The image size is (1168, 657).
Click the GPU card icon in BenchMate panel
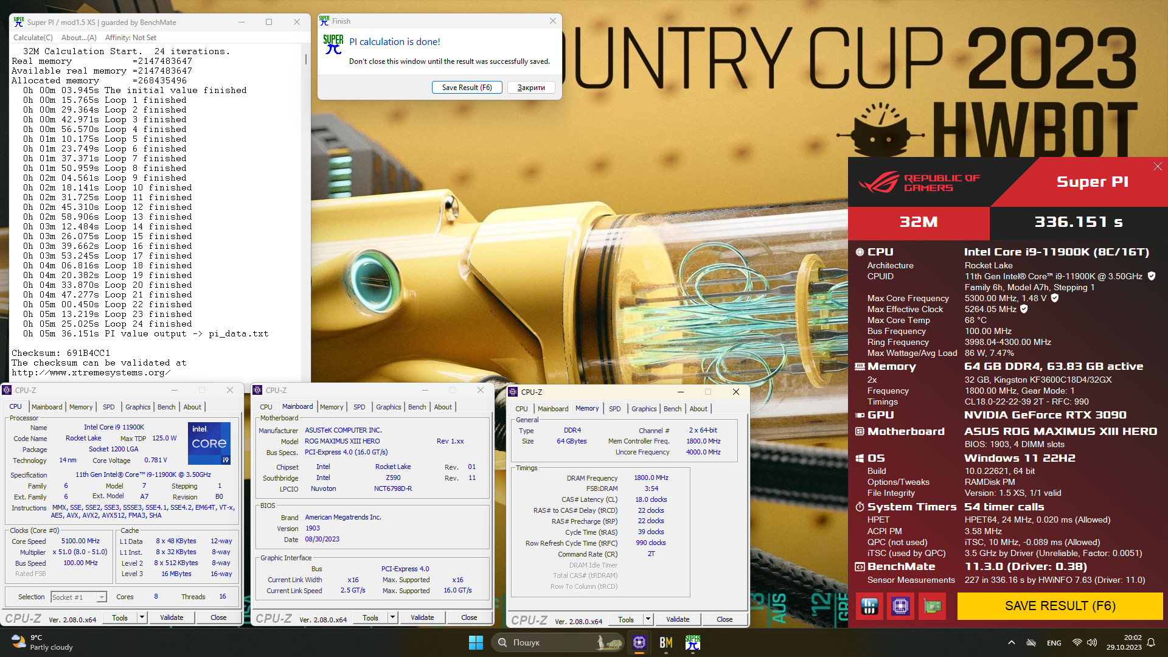pyautogui.click(x=932, y=606)
